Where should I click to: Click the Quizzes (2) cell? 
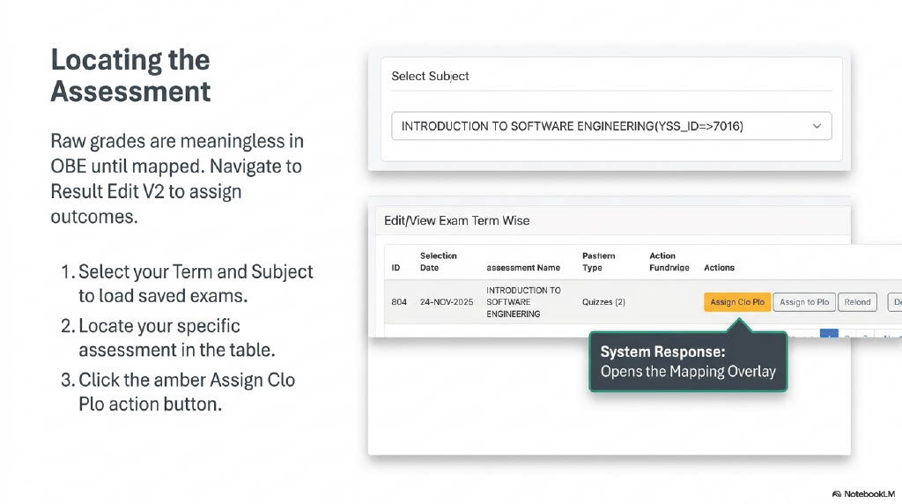coord(603,302)
